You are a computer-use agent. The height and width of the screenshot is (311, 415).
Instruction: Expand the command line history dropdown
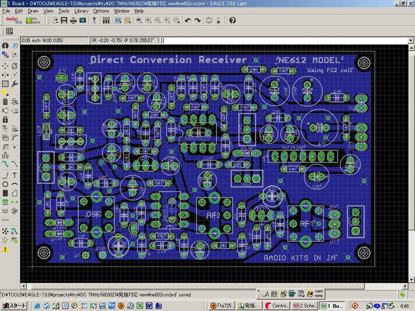click(x=410, y=40)
